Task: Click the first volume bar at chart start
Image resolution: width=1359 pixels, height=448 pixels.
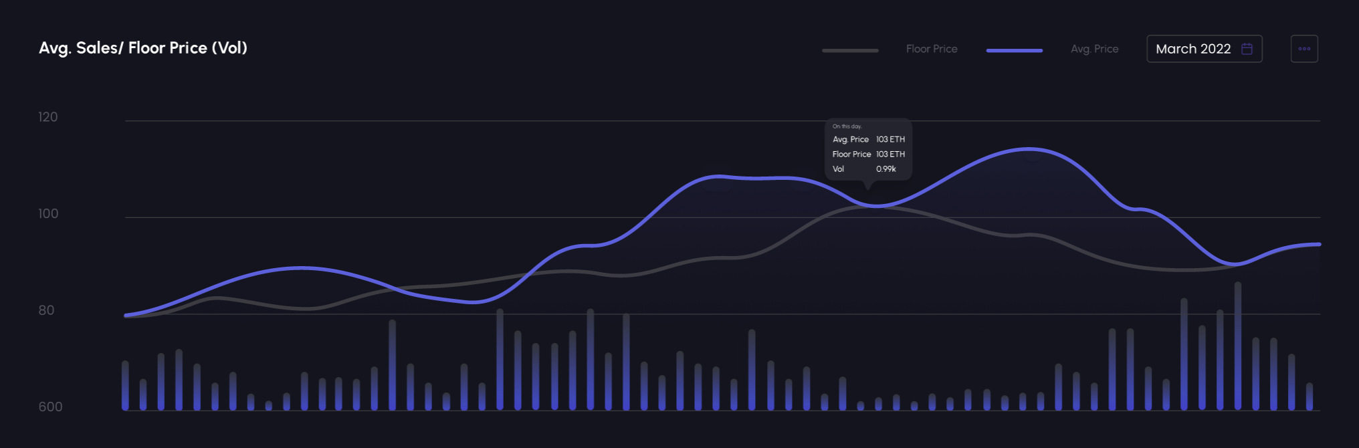Action: (x=125, y=385)
